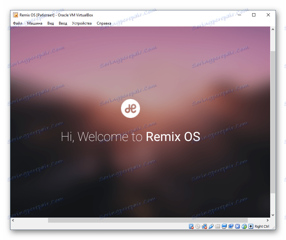Click the mouse integration status icon
This screenshot has height=240, width=286.
pos(244,226)
